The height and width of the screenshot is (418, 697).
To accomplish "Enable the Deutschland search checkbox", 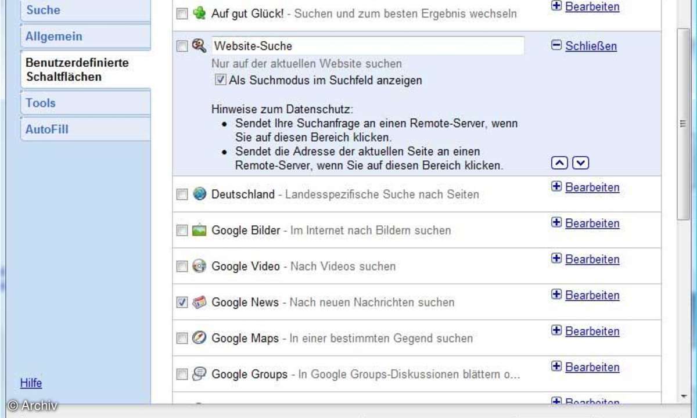I will [x=182, y=194].
